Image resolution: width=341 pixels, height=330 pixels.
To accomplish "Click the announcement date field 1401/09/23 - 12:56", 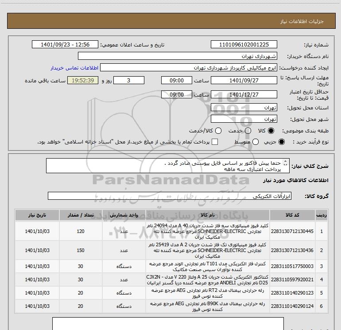I will (65, 44).
